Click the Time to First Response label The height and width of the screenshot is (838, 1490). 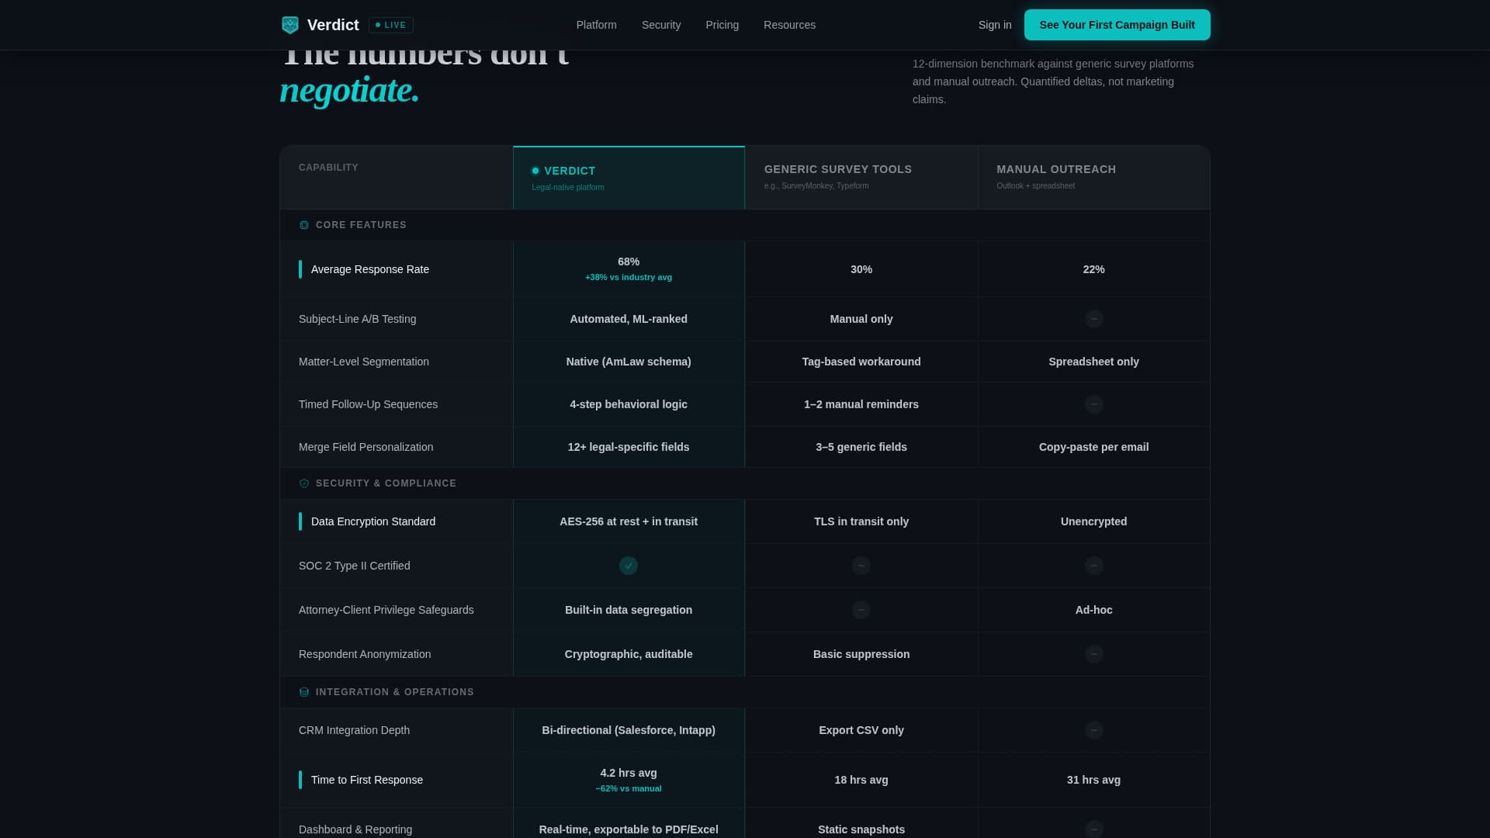tap(367, 780)
